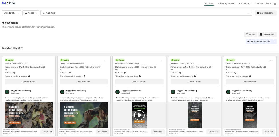Open leaves image thumbnail in ad 992765029634847
279x137 pixels.
click(29, 115)
